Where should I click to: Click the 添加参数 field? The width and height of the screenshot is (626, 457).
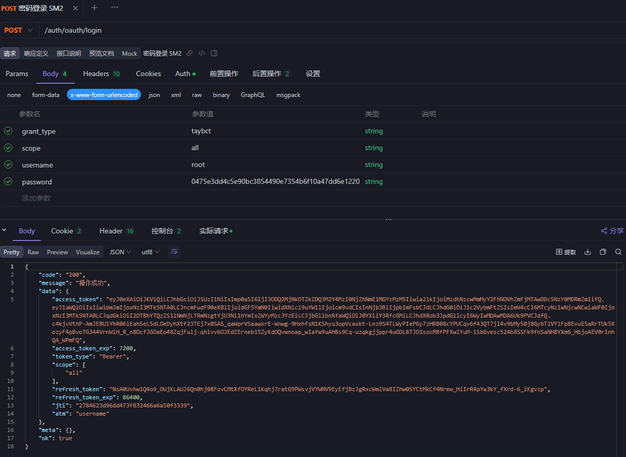pos(36,198)
